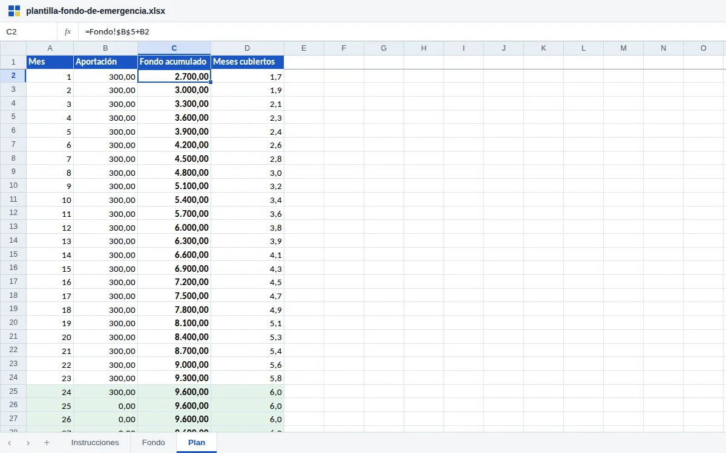Select column N header

click(x=663, y=48)
